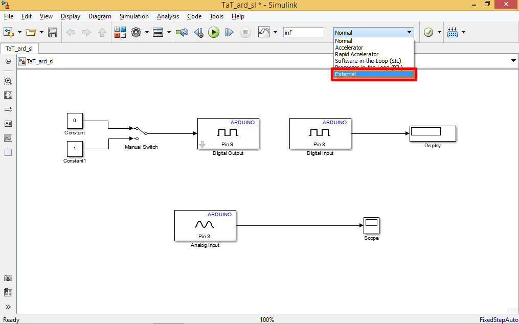Run the simulation with green Play

click(x=214, y=32)
